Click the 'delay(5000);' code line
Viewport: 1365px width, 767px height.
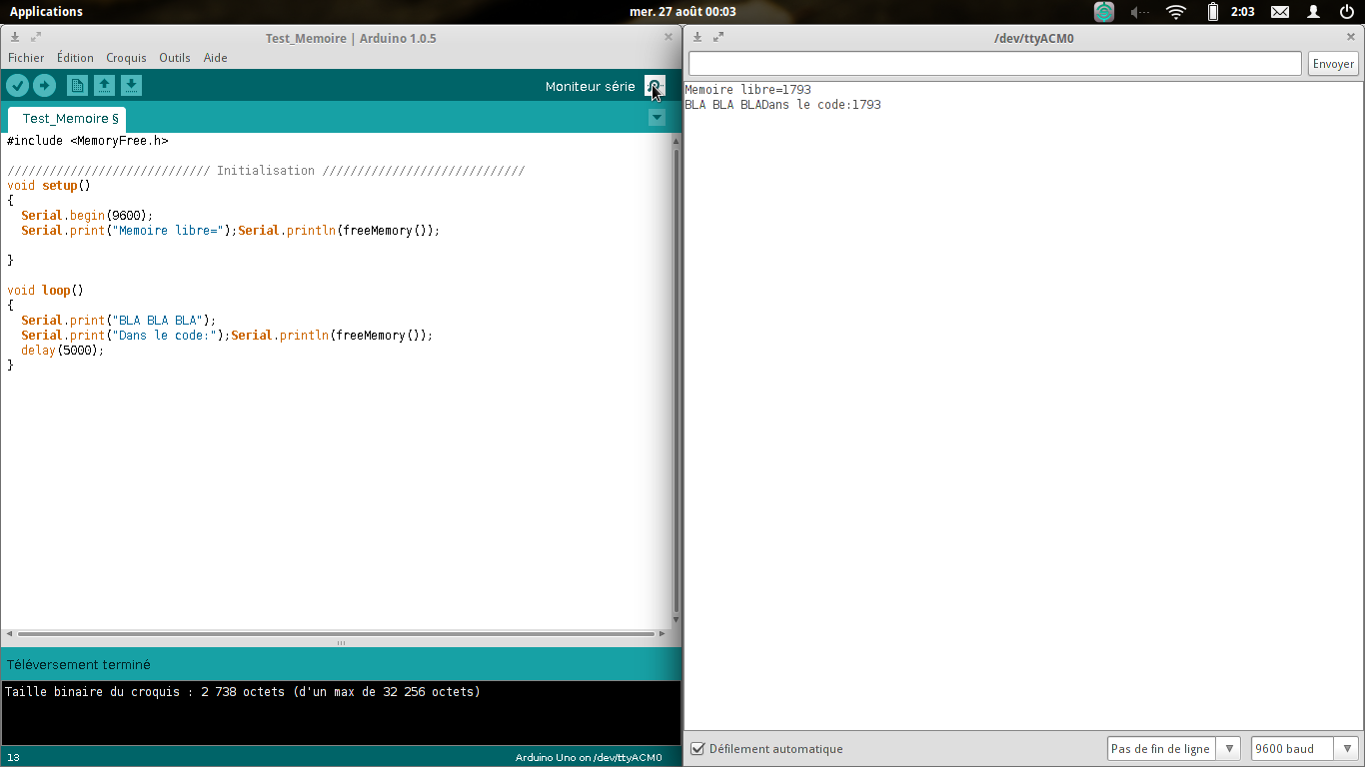tap(62, 351)
